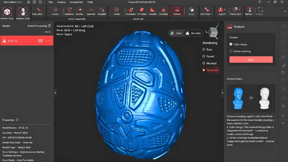This screenshot has height=162, width=288.
Task: Click Batch Processing icon
Action: (x=50, y=26)
